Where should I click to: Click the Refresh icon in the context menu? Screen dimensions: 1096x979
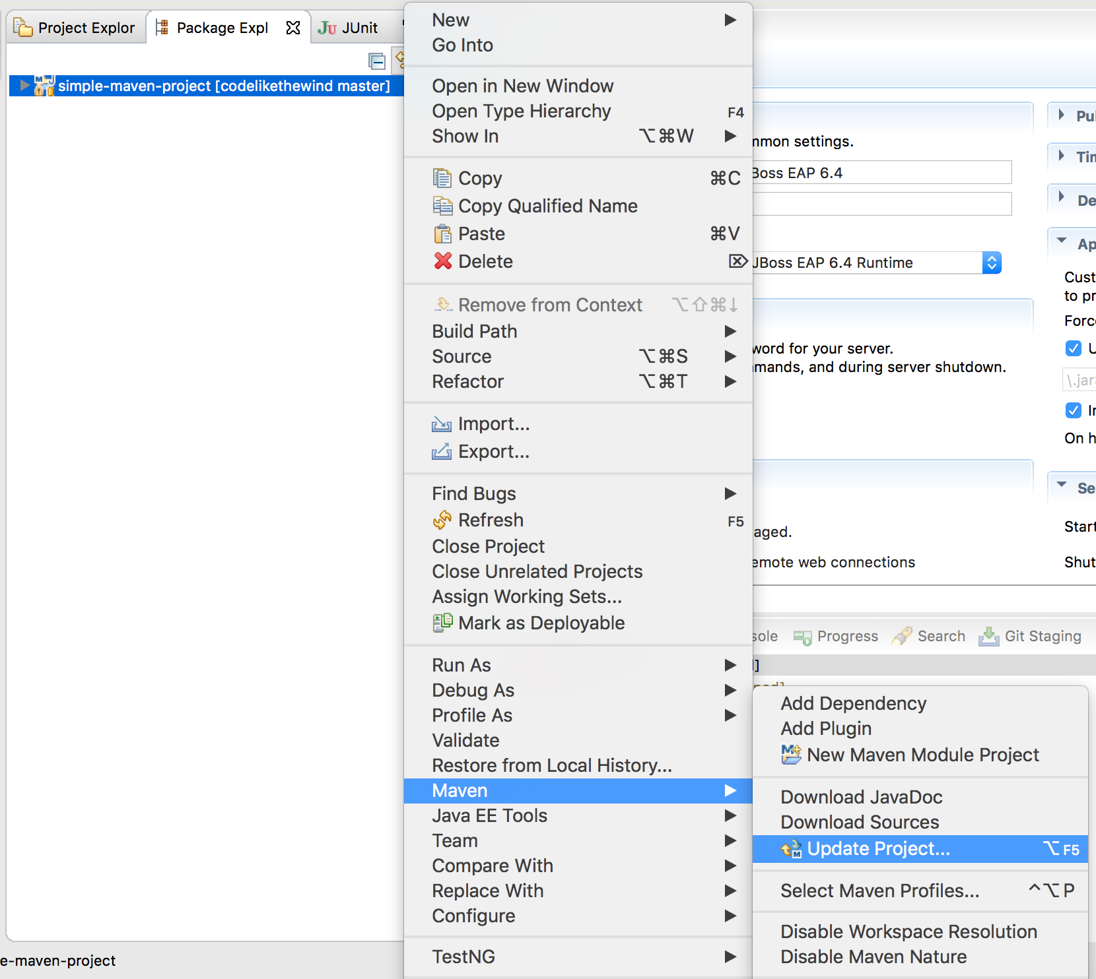[443, 521]
